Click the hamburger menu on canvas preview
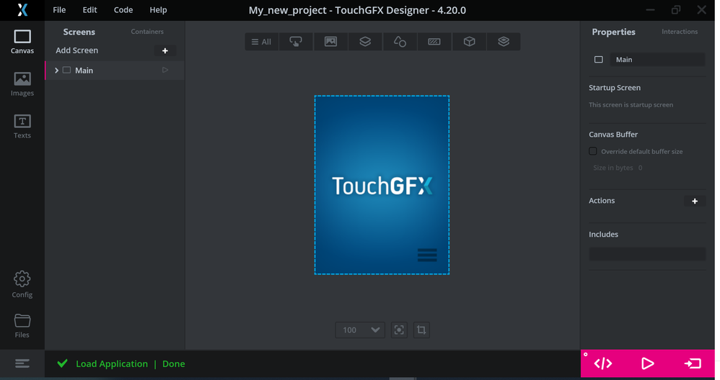720x380 pixels. pyautogui.click(x=427, y=255)
